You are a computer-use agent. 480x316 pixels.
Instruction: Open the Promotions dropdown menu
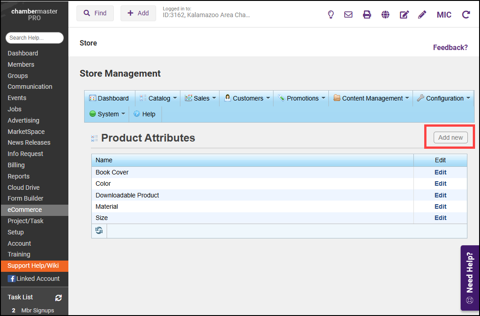[x=302, y=98]
